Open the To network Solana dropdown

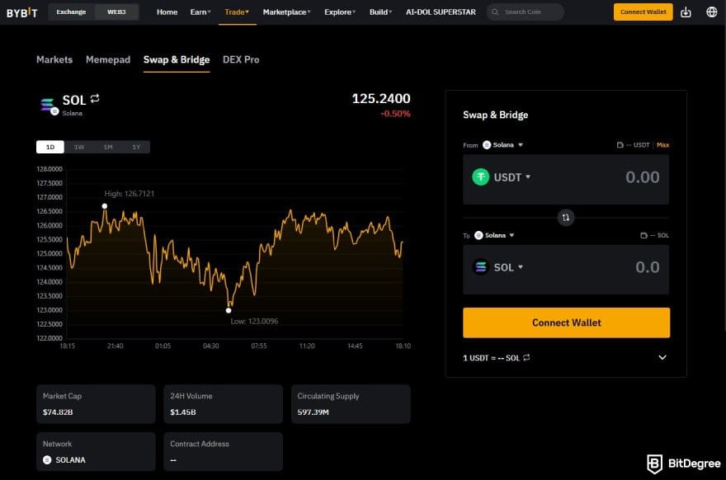click(x=495, y=235)
